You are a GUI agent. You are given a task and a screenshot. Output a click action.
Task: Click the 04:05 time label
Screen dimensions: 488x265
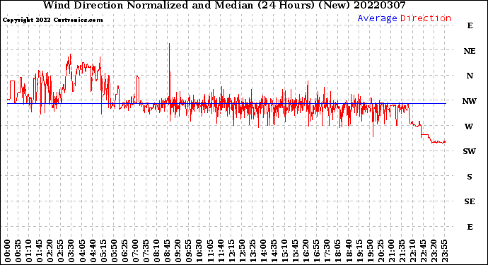(82, 251)
